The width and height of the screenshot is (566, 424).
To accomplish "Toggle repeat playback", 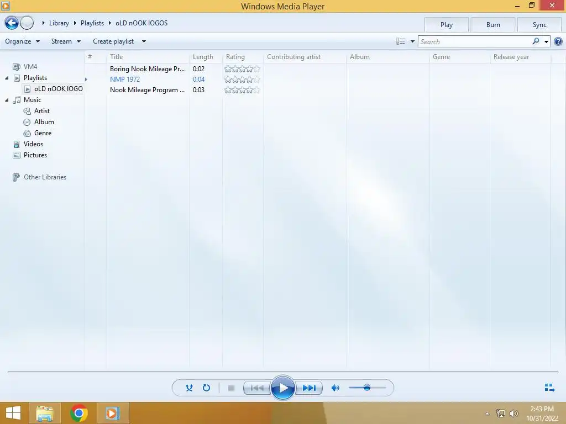I will coord(206,388).
